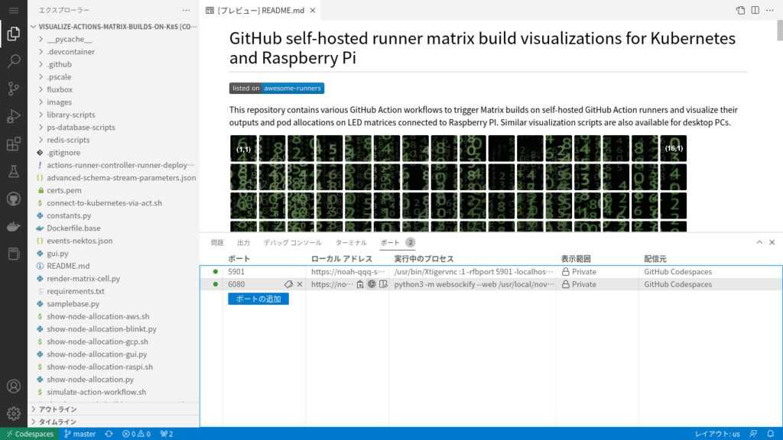Screen dimensions: 783x440
Task: Change port 6080 visibility from Private
Action: 583,284
